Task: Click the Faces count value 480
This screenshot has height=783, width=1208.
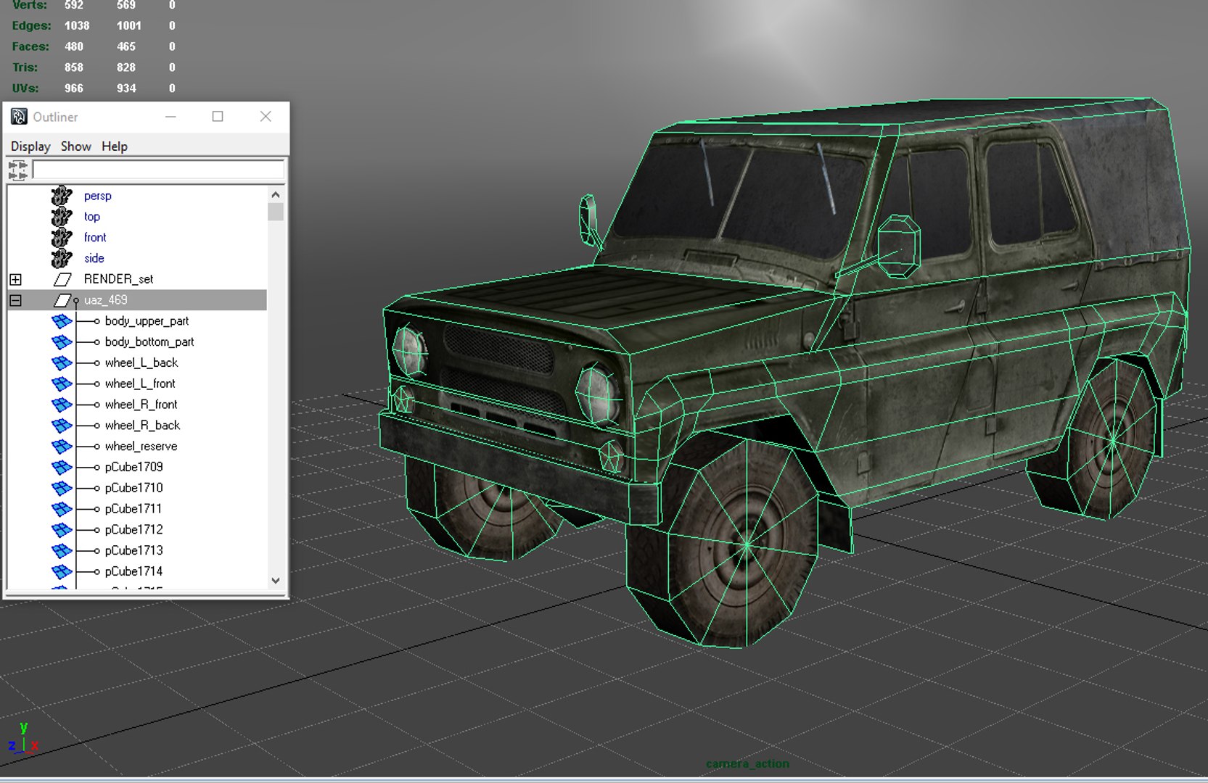Action: pos(74,46)
